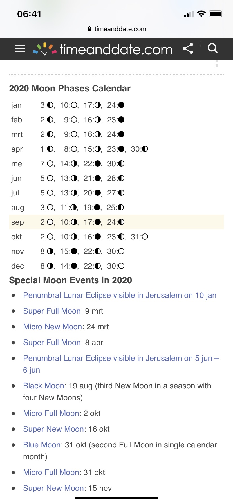Tap the lock icon in address bar

tap(89, 29)
